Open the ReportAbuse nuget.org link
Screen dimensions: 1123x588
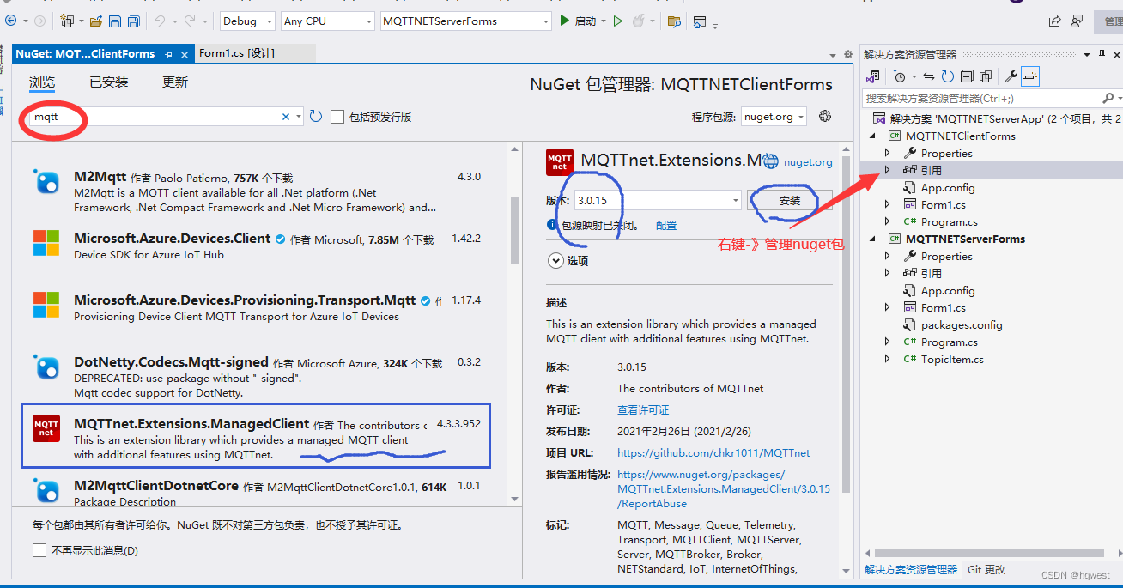click(x=724, y=488)
